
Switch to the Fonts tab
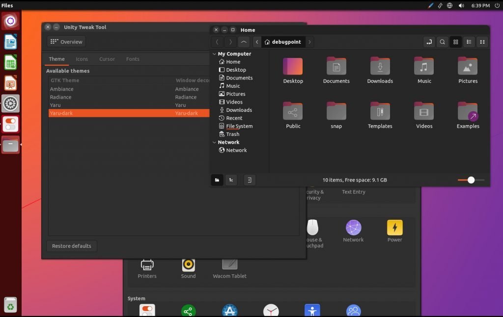tap(133, 59)
